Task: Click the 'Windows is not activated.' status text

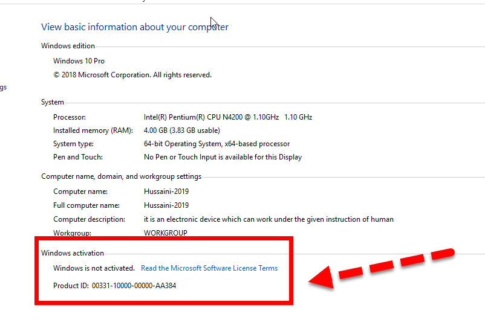Action: pyautogui.click(x=94, y=268)
